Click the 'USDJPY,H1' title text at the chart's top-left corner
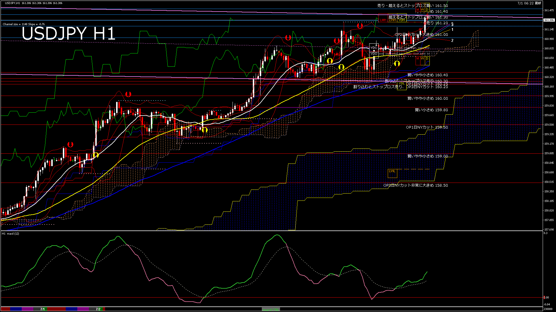This screenshot has width=556, height=312. [x=12, y=3]
